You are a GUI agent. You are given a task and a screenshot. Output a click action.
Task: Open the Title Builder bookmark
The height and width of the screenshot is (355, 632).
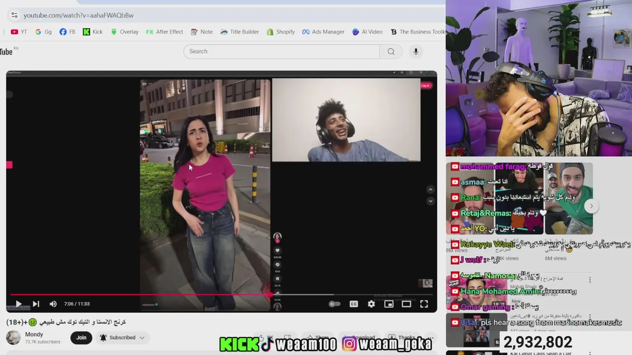[x=239, y=32]
